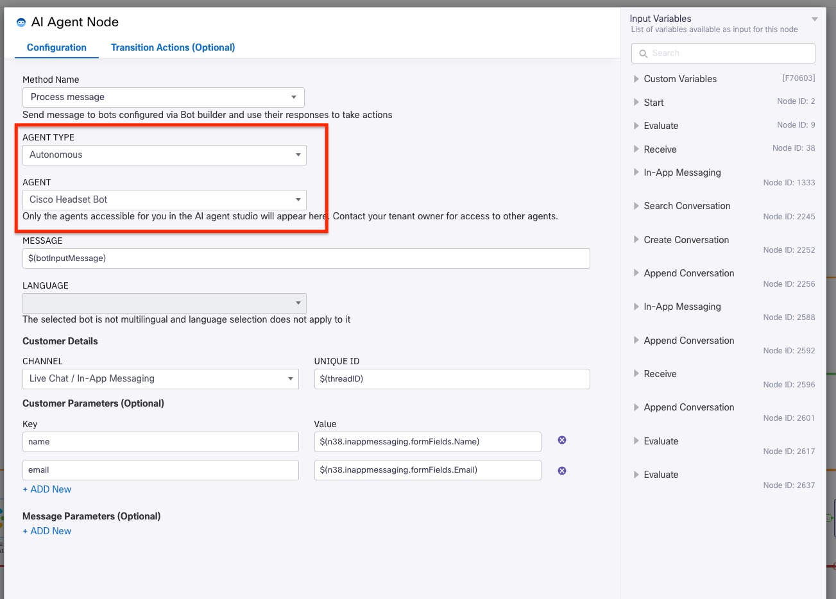The height and width of the screenshot is (599, 836).
Task: Open the Channel dropdown
Action: [160, 379]
